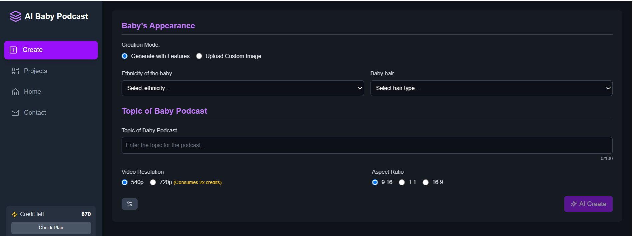Select Generate with Features radio option

point(125,56)
